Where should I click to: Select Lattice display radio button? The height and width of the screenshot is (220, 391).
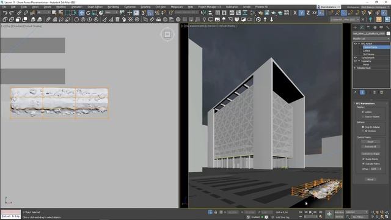pyautogui.click(x=363, y=112)
